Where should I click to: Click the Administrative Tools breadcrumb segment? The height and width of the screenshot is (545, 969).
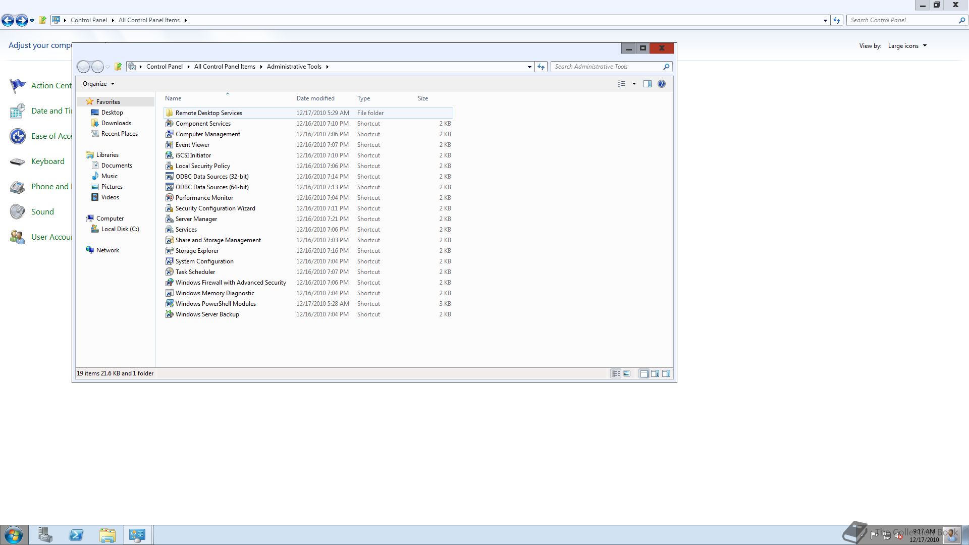click(294, 67)
